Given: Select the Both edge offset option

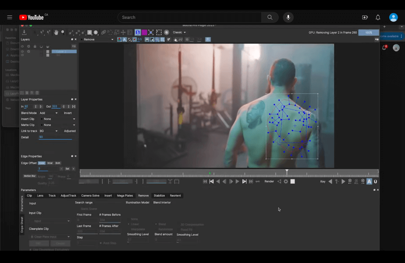Looking at the screenshot, I should [x=58, y=163].
